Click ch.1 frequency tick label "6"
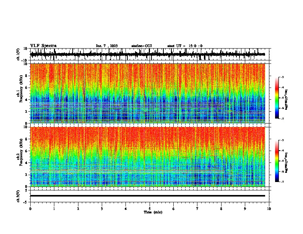Viewport: 303px width, 234px height. (x=26, y=88)
